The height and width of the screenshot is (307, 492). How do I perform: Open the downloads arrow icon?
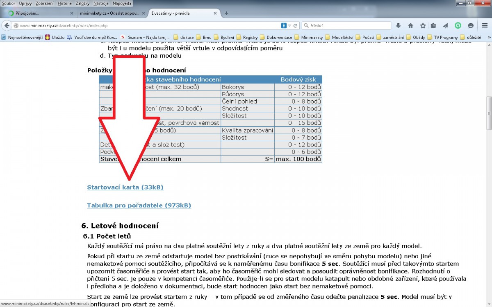[x=398, y=25]
